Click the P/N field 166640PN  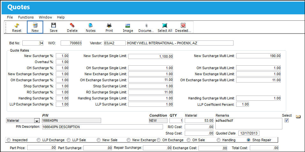71,121
